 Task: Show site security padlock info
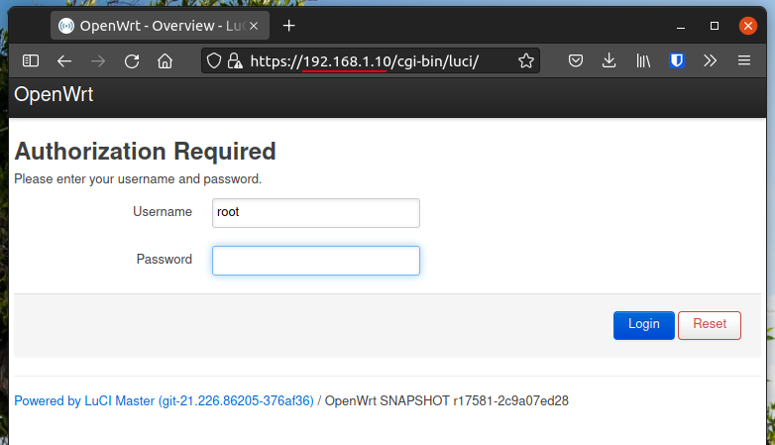click(234, 60)
